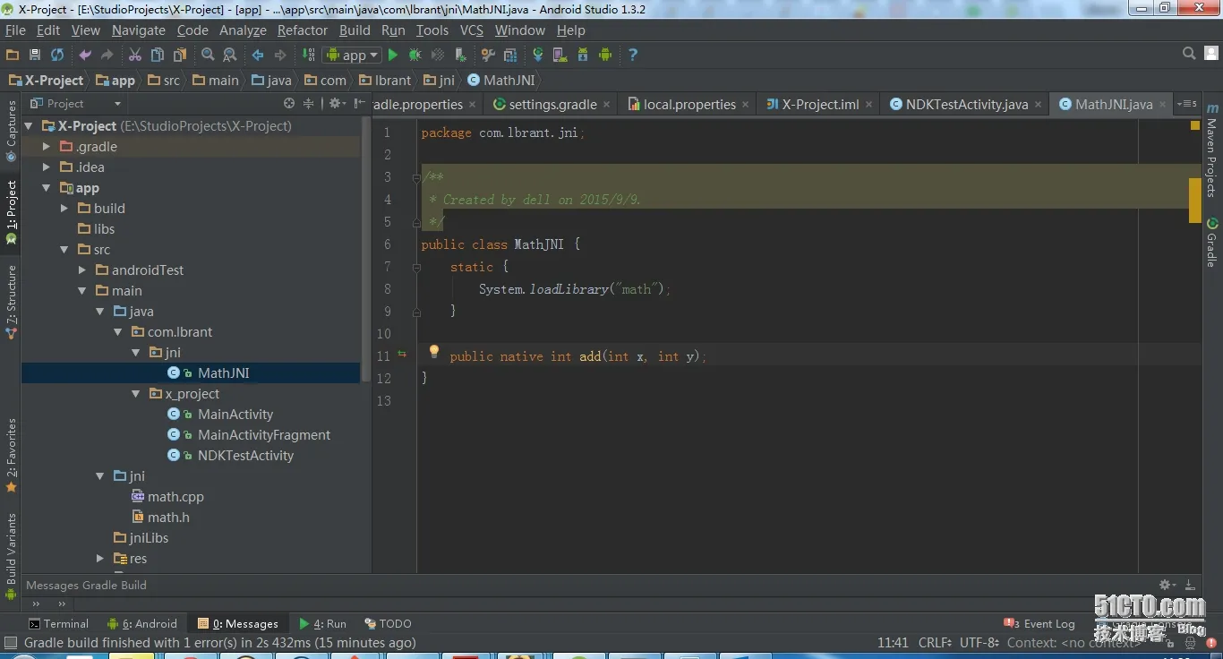Open the VCS menu

[x=472, y=30]
